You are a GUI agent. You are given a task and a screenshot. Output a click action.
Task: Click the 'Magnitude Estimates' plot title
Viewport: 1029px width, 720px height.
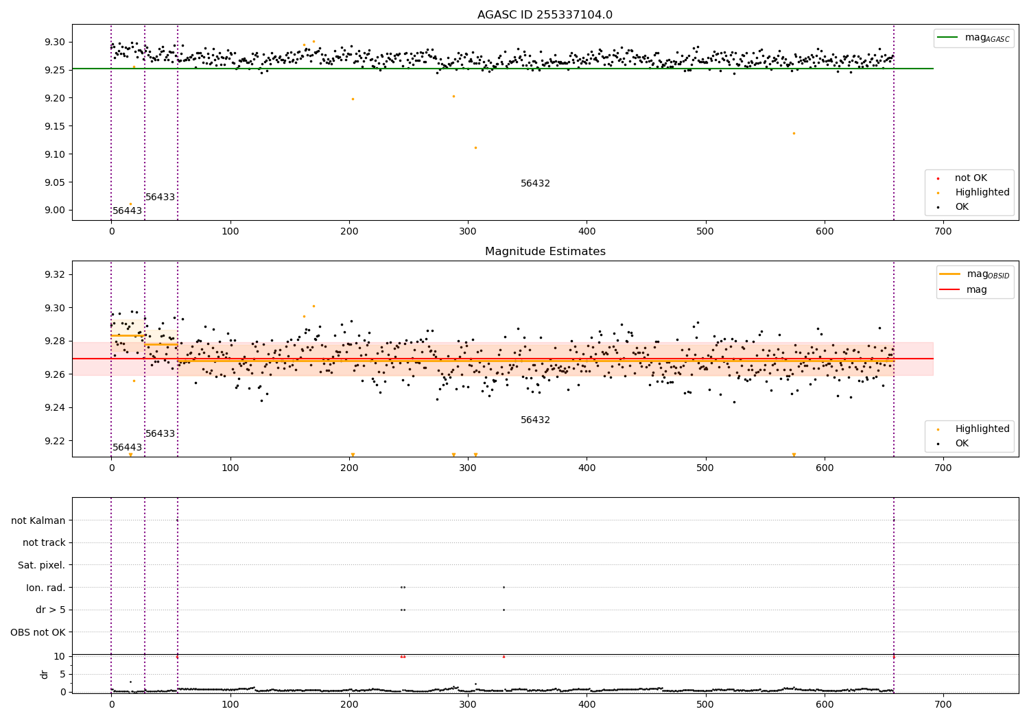545,252
